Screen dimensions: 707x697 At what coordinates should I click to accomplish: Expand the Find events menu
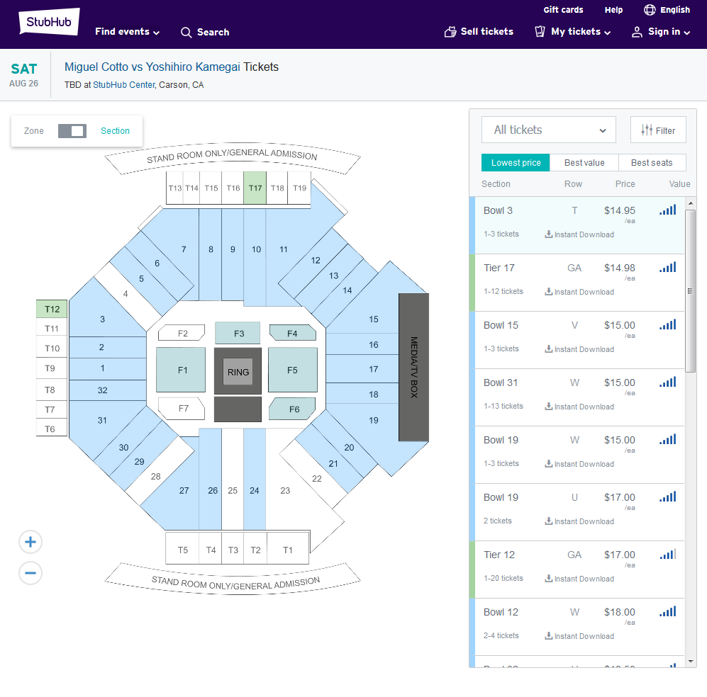click(127, 31)
